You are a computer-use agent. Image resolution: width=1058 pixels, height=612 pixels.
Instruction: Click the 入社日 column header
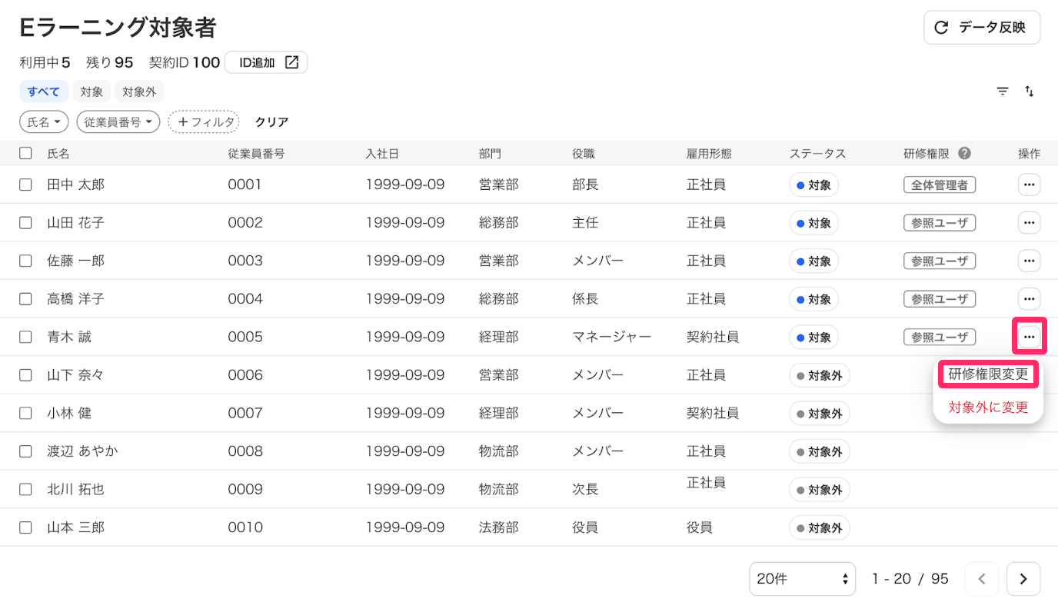(x=382, y=153)
